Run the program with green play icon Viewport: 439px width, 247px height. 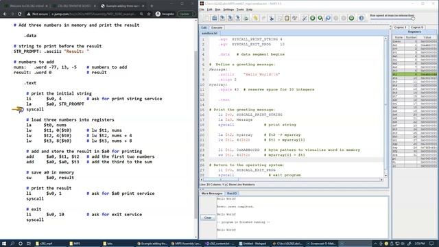tap(313, 19)
